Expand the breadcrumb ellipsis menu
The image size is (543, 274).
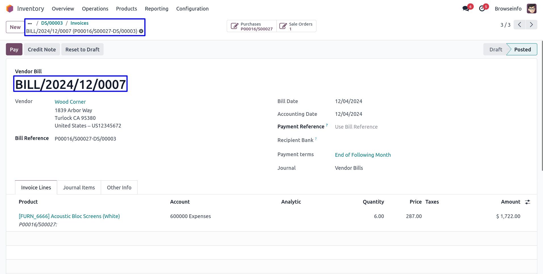tap(30, 23)
